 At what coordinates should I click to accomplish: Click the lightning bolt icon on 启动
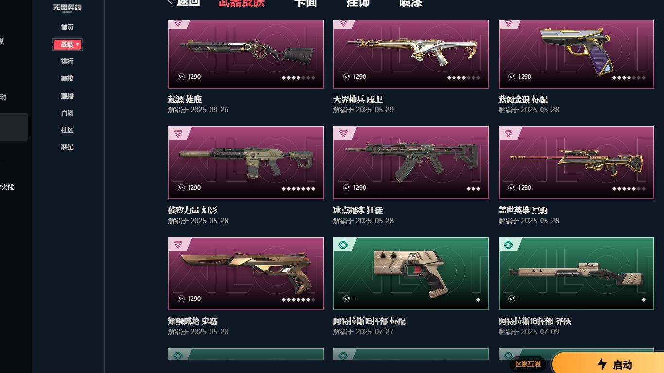click(602, 364)
